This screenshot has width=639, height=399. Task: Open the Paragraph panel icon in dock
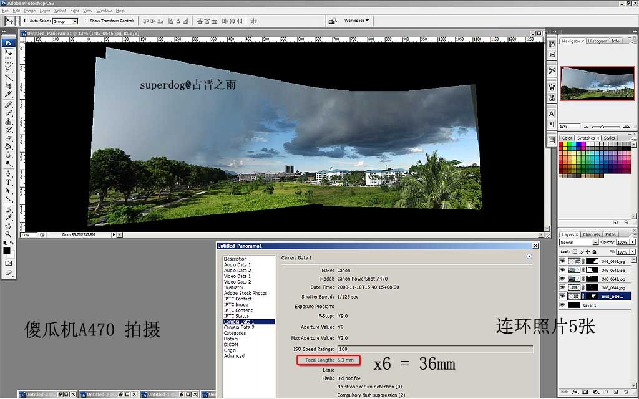pos(552,124)
